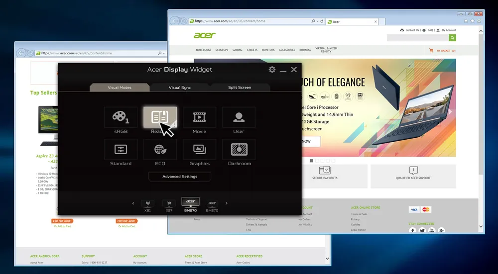Click Home icon in front browser toolbar
This screenshot has width=498, height=274.
(466, 21)
